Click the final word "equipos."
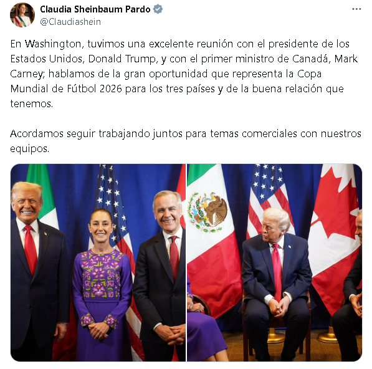This screenshot has height=369, width=372. tap(30, 149)
